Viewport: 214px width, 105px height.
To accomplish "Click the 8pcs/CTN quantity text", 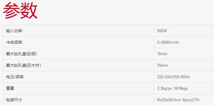I will tap(191, 100).
